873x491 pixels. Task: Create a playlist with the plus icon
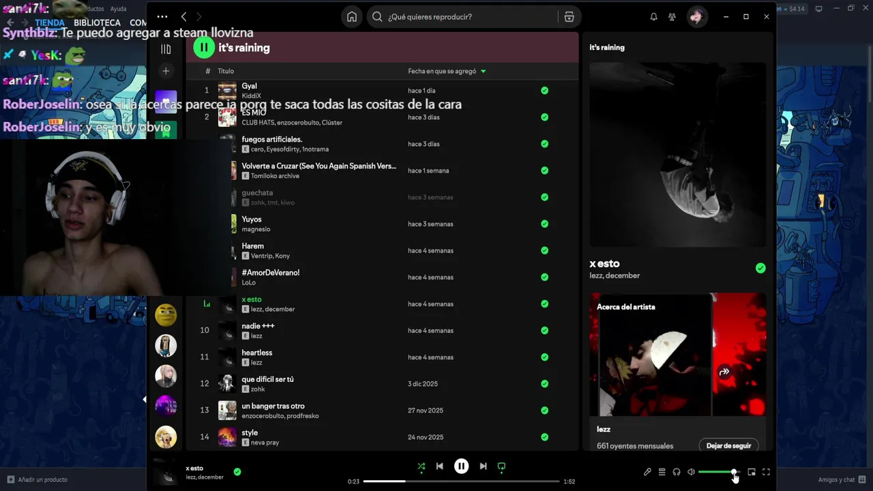(x=166, y=71)
